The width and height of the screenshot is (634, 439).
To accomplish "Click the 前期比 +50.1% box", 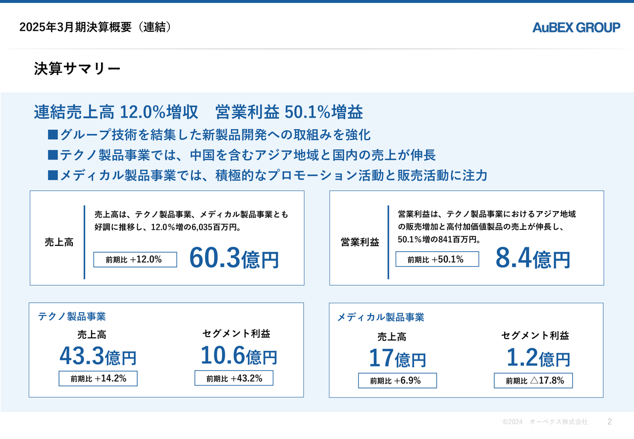I will (437, 259).
